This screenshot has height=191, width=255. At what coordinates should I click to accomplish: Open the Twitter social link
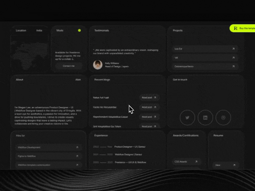point(187,118)
